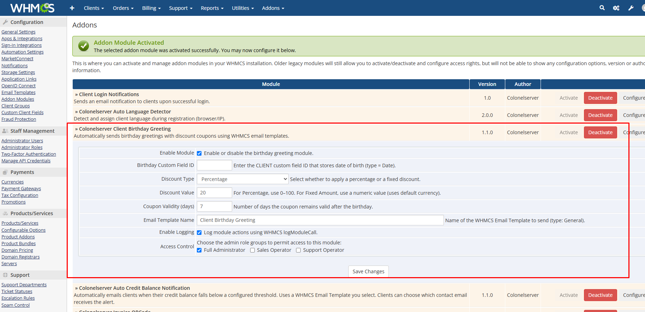The width and height of the screenshot is (645, 312).
Task: Open the Email Templates sidebar link
Action: 18,93
